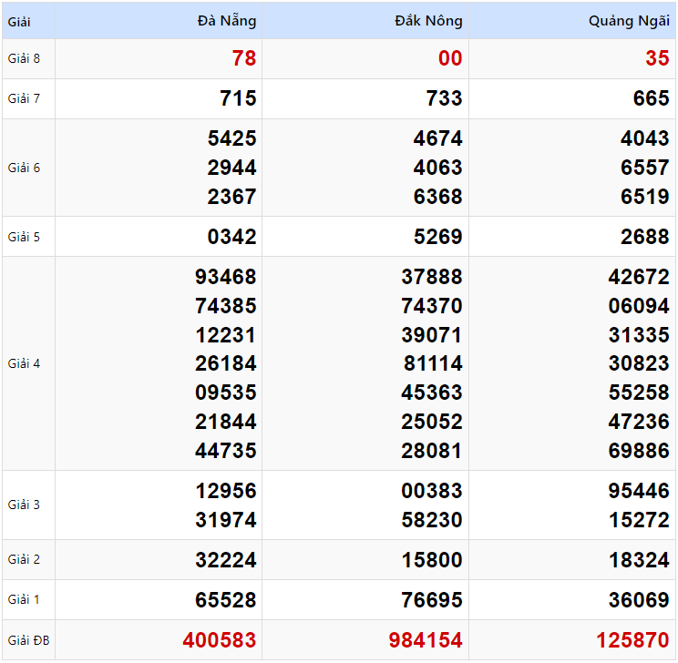The width and height of the screenshot is (678, 663).
Task: Select the Giải 8 row label
Action: (25, 59)
